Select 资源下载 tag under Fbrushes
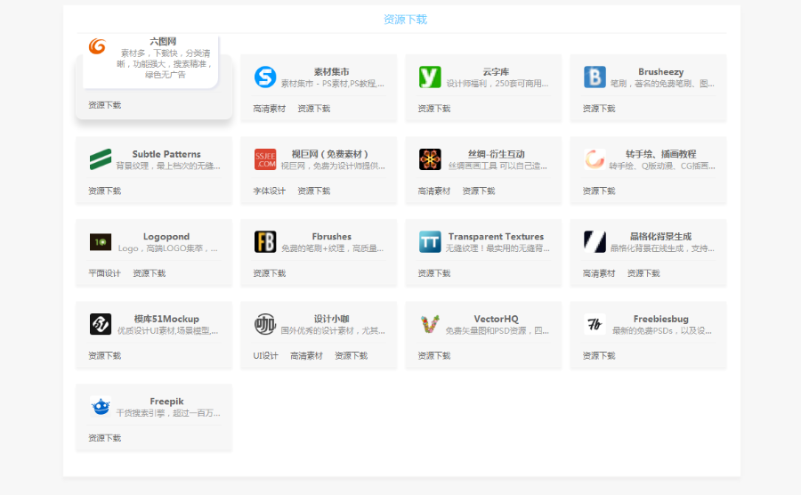This screenshot has width=801, height=495. 269,273
